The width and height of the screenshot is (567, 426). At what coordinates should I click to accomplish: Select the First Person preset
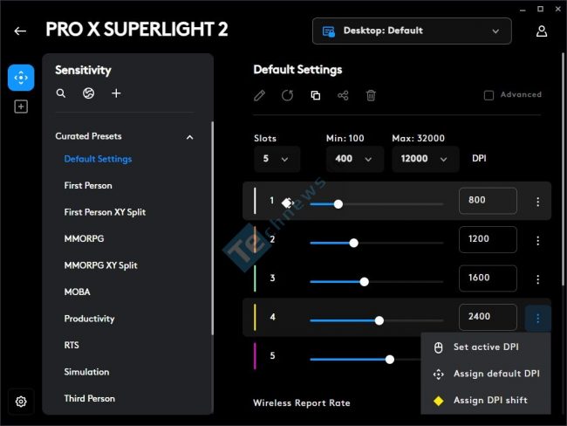pos(88,186)
